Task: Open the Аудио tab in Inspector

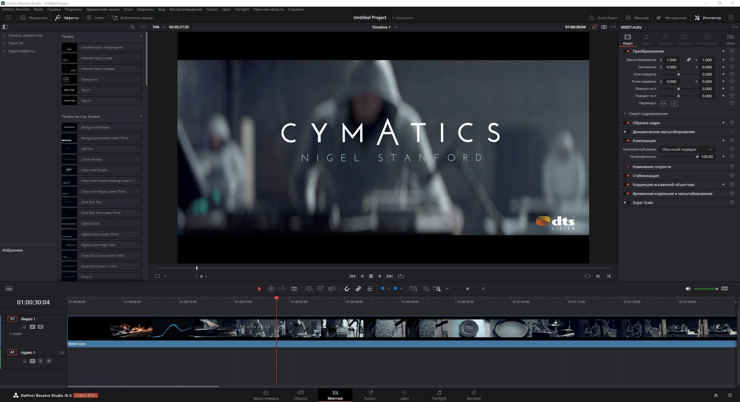Action: [x=646, y=40]
